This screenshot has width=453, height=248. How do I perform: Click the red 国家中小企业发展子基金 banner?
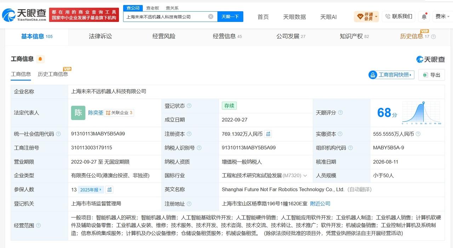pos(84,15)
